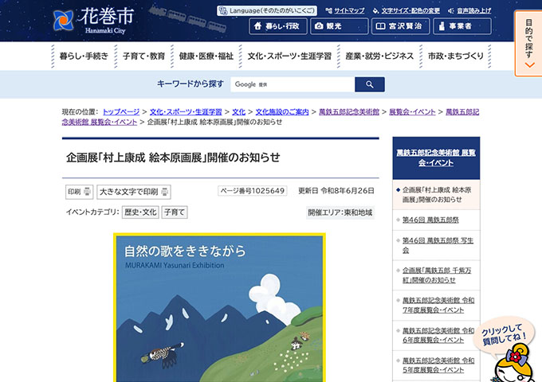
Task: Open sidebar heading 萬鉄五郎記念美術館 展覧会・イベント
Action: pos(436,158)
